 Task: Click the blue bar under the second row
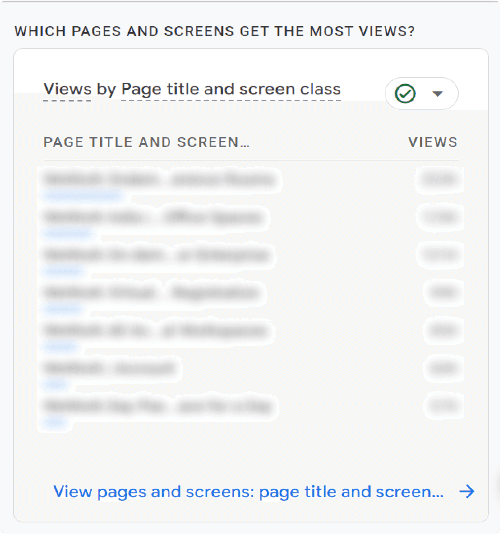(68, 233)
